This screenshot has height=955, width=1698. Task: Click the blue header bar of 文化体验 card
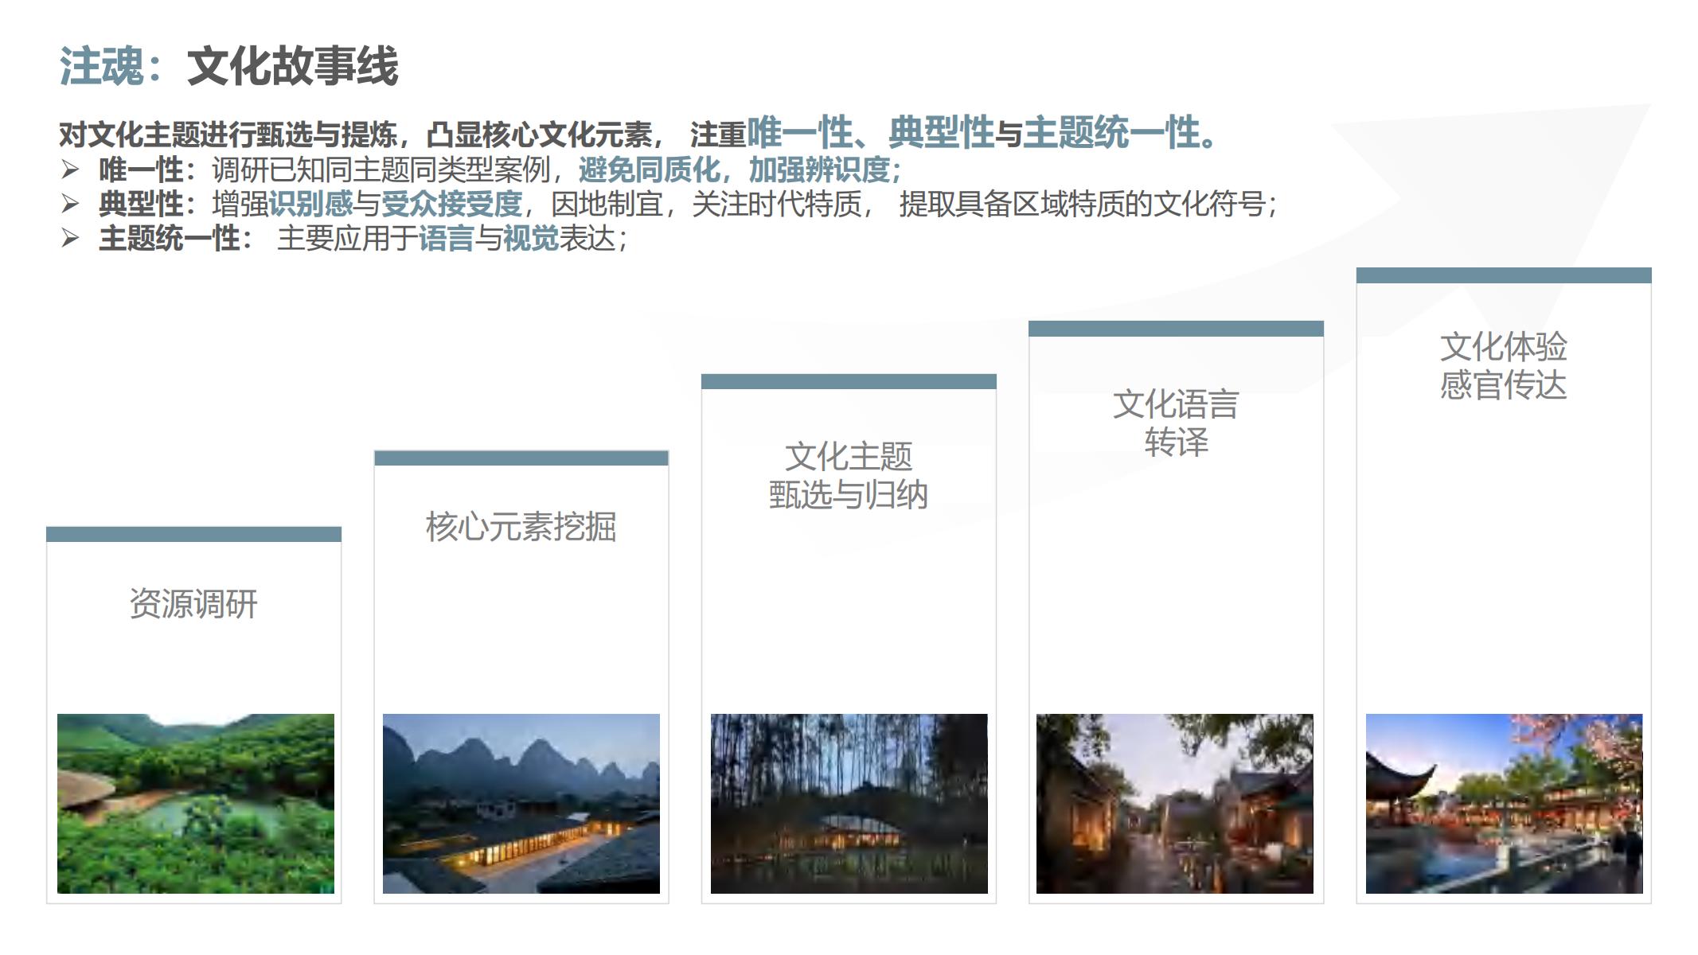pyautogui.click(x=1504, y=275)
